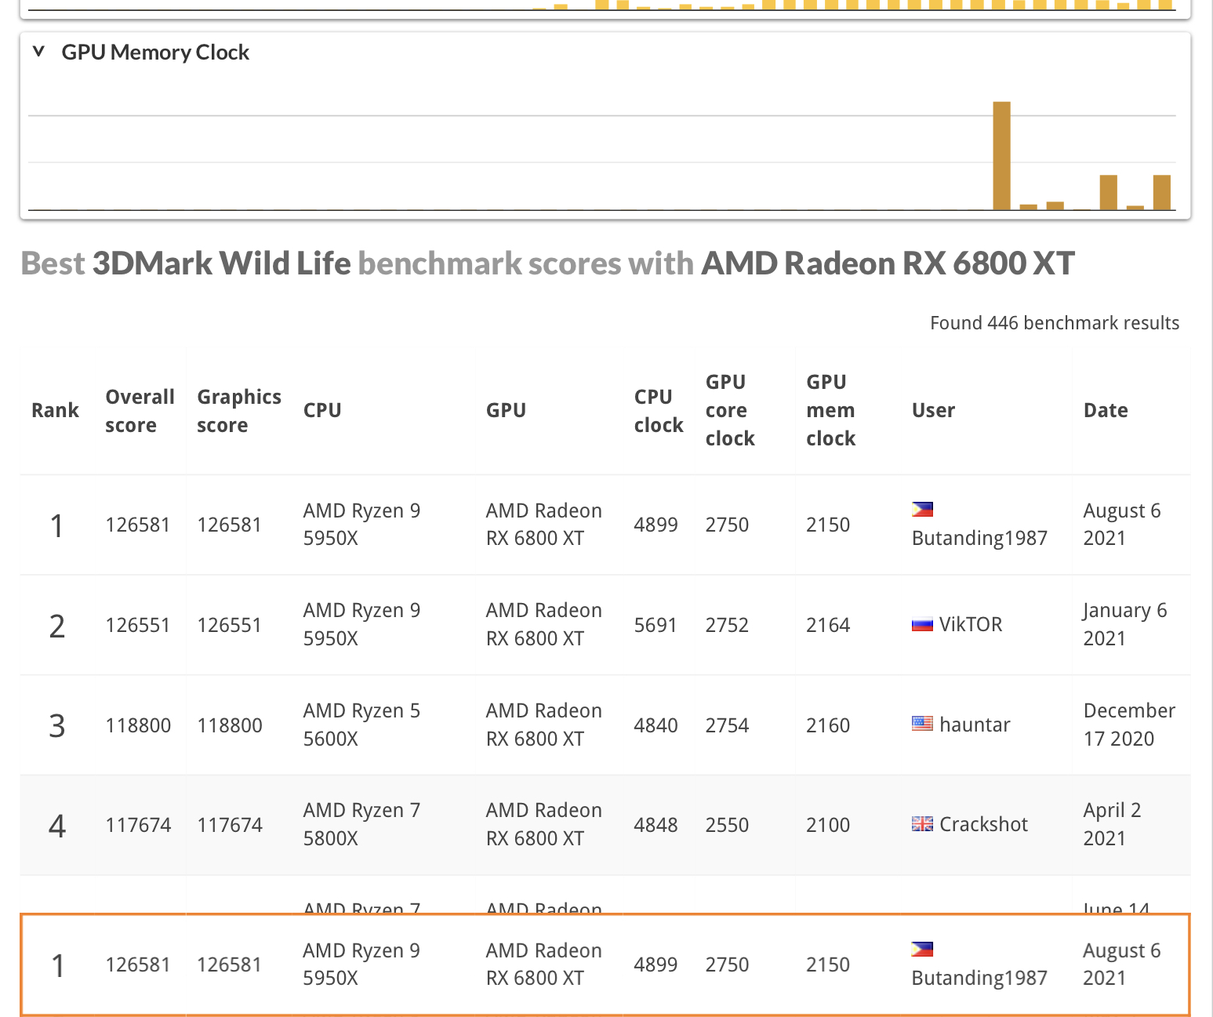Click overall score 126551 in VikTOR's row
The width and height of the screenshot is (1213, 1017).
tap(137, 625)
